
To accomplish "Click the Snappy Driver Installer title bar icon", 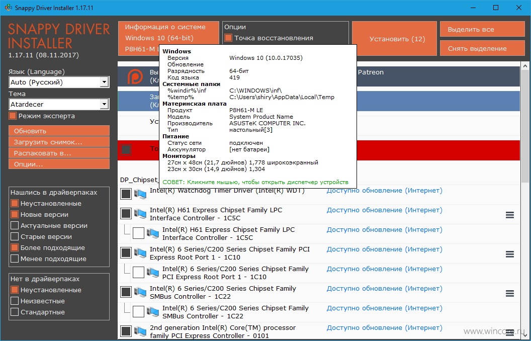I will (8, 8).
